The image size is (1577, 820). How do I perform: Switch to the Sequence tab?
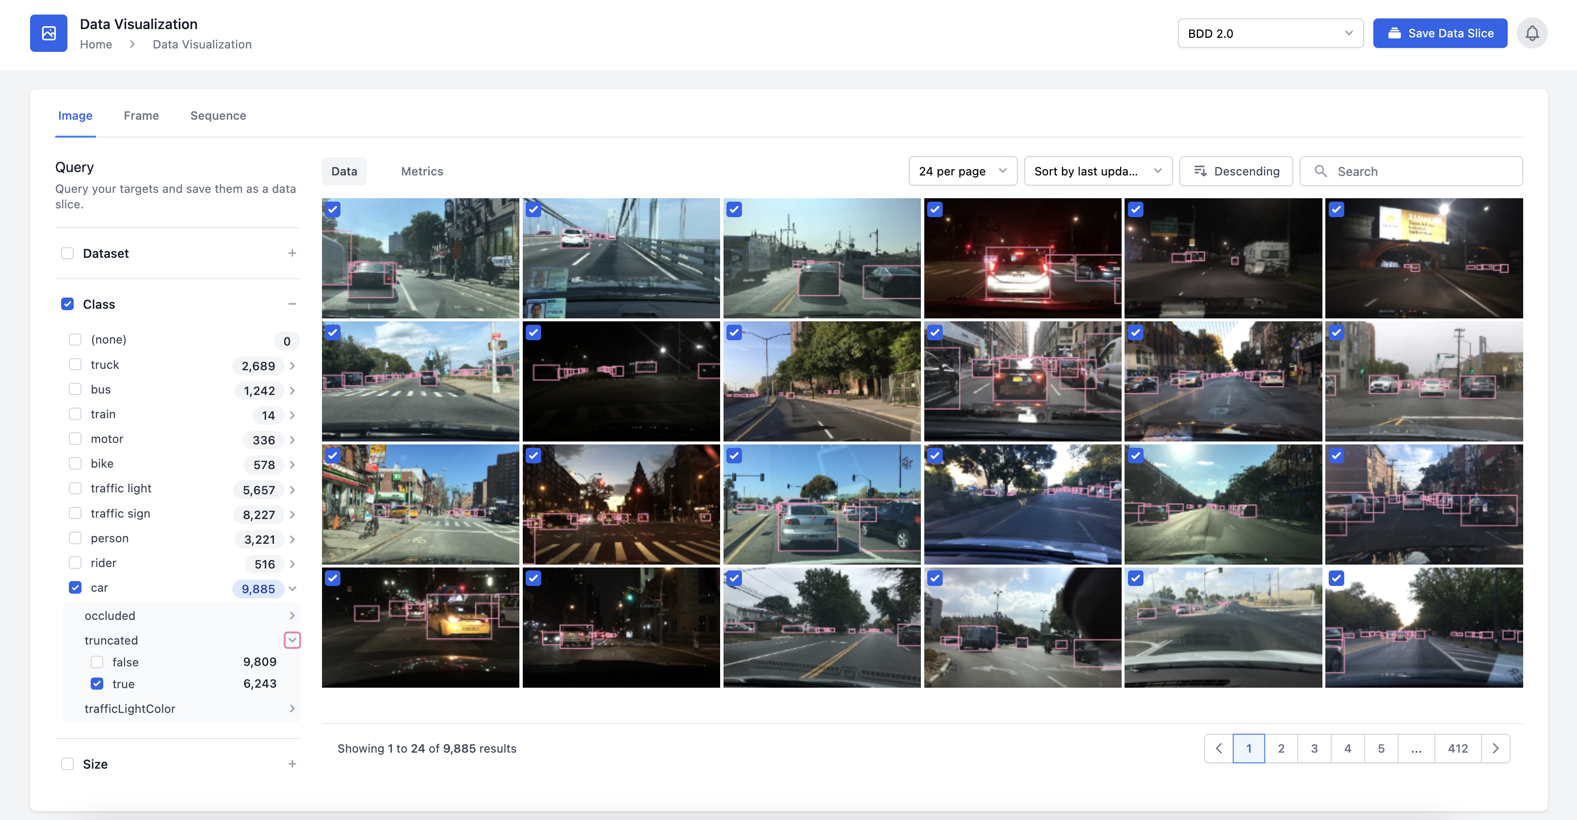(x=218, y=116)
